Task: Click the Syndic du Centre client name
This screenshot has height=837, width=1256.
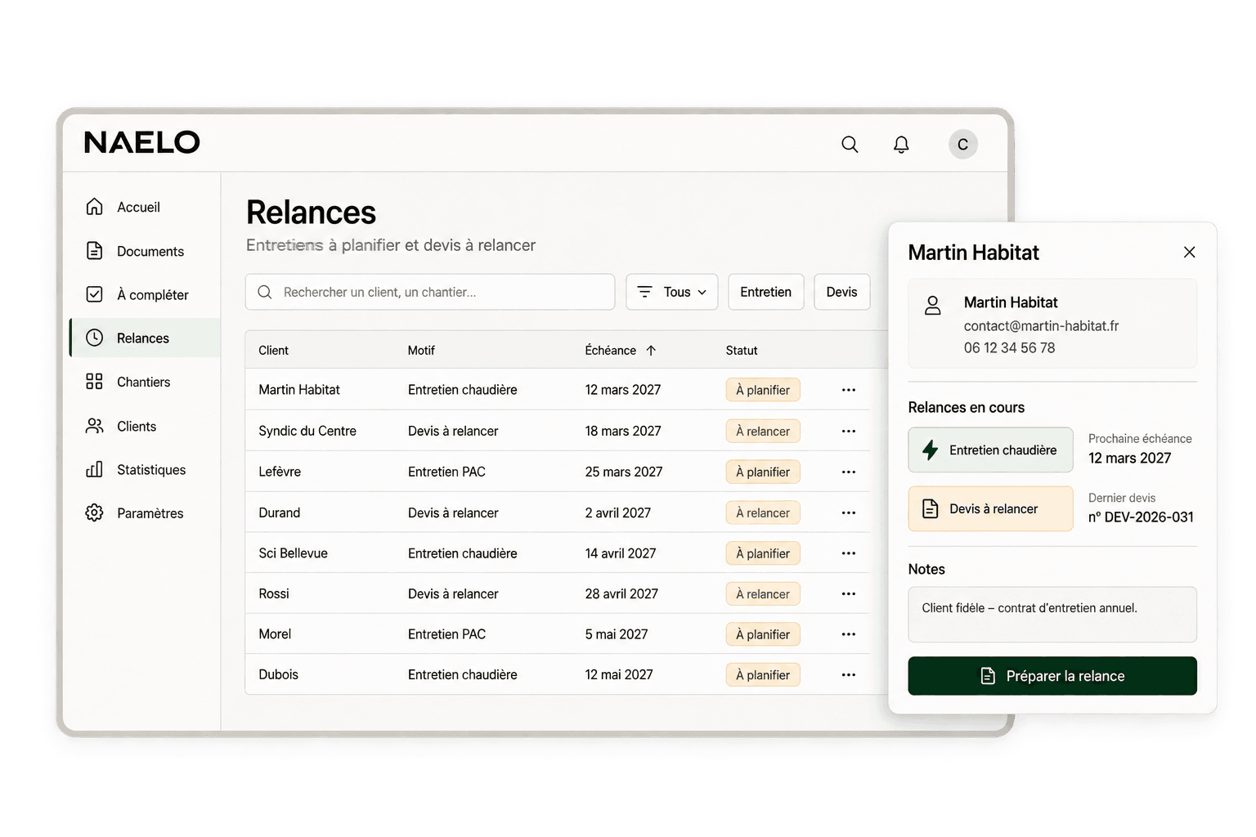Action: pyautogui.click(x=307, y=431)
